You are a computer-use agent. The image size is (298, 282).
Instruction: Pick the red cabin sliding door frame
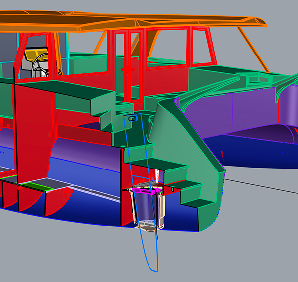pyautogui.click(x=128, y=66)
